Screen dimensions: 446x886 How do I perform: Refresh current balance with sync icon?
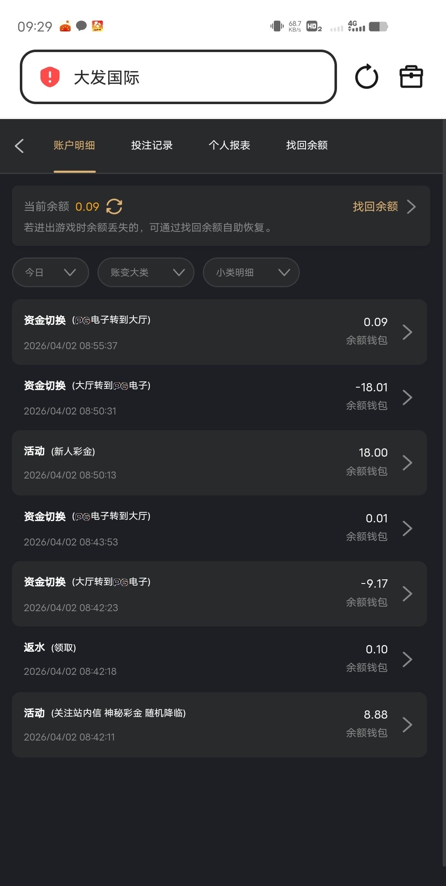point(114,207)
